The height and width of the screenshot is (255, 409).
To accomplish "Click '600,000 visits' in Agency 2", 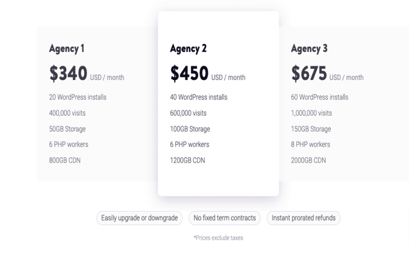I will tap(188, 113).
